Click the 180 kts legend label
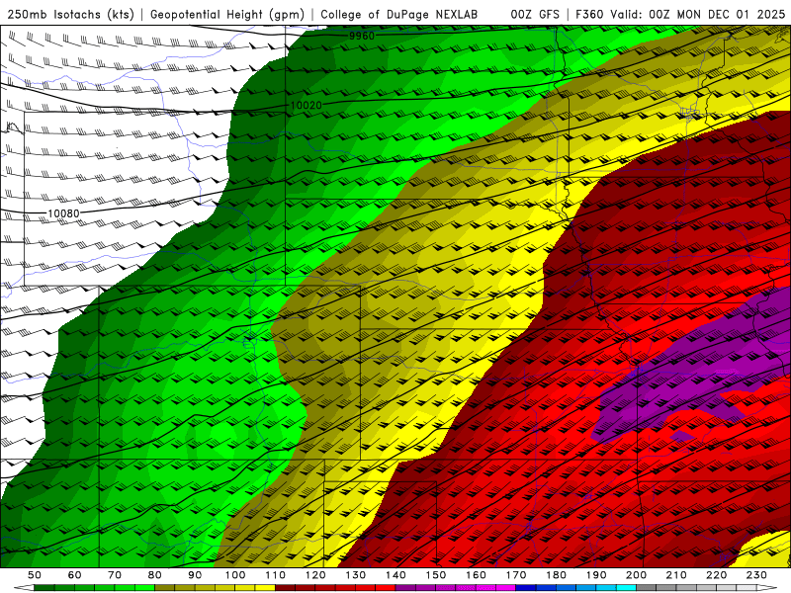Screen dimensions: 791x593 tap(556, 575)
